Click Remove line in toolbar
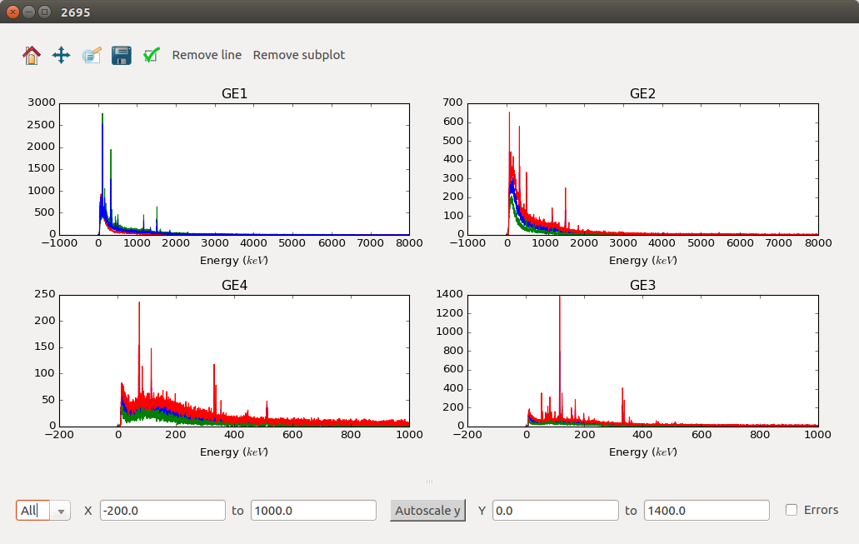The width and height of the screenshot is (859, 544). [207, 55]
